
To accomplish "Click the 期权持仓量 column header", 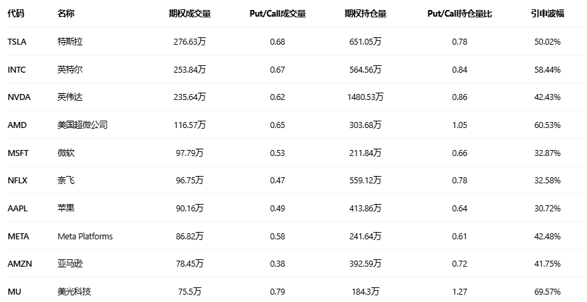I will click(x=365, y=13).
